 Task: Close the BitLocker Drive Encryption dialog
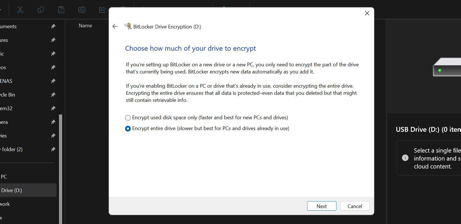click(367, 13)
